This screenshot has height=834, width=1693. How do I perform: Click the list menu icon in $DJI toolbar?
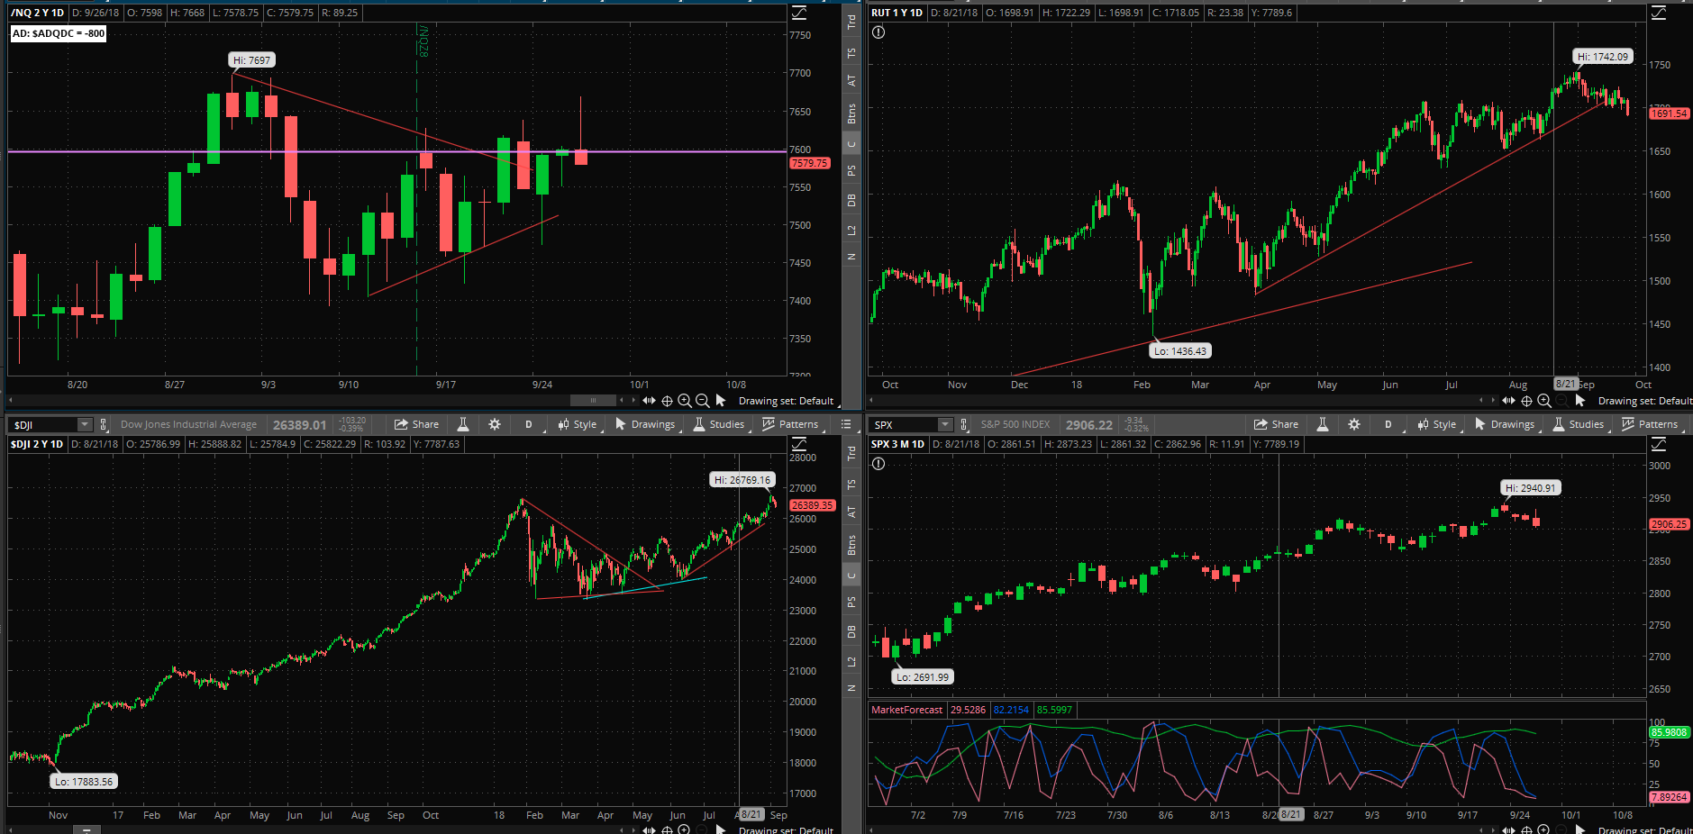(x=846, y=424)
